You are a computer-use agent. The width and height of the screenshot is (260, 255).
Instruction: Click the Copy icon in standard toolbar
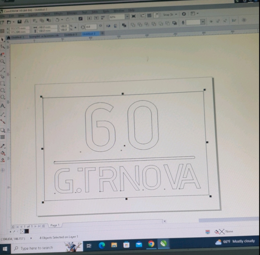[x=42, y=20]
